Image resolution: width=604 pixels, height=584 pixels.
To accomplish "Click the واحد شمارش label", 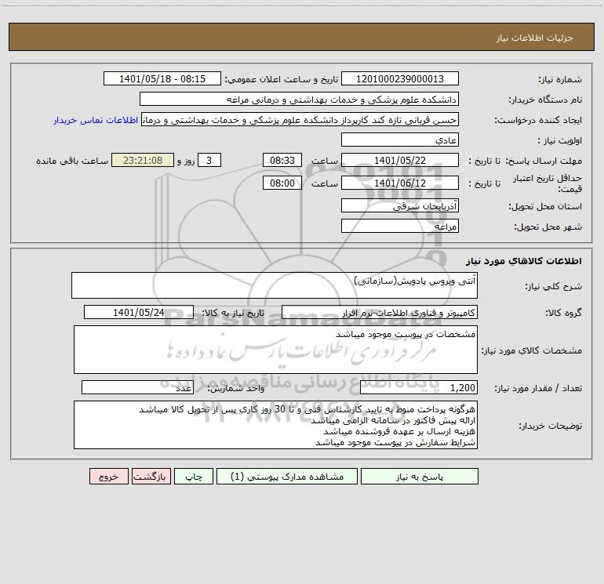I will pyautogui.click(x=236, y=388).
